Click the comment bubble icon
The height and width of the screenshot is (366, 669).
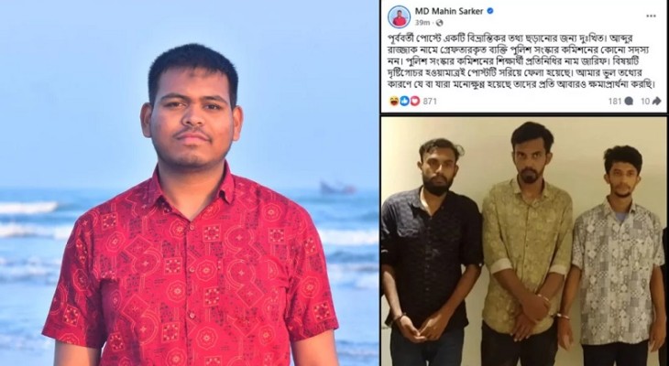pyautogui.click(x=629, y=102)
